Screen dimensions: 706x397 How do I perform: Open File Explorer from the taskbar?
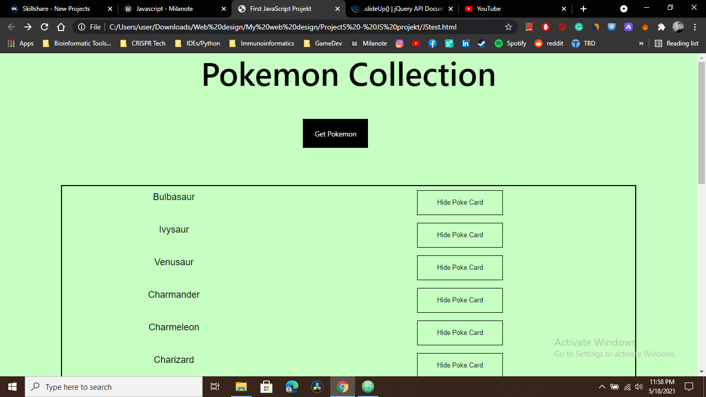point(241,387)
